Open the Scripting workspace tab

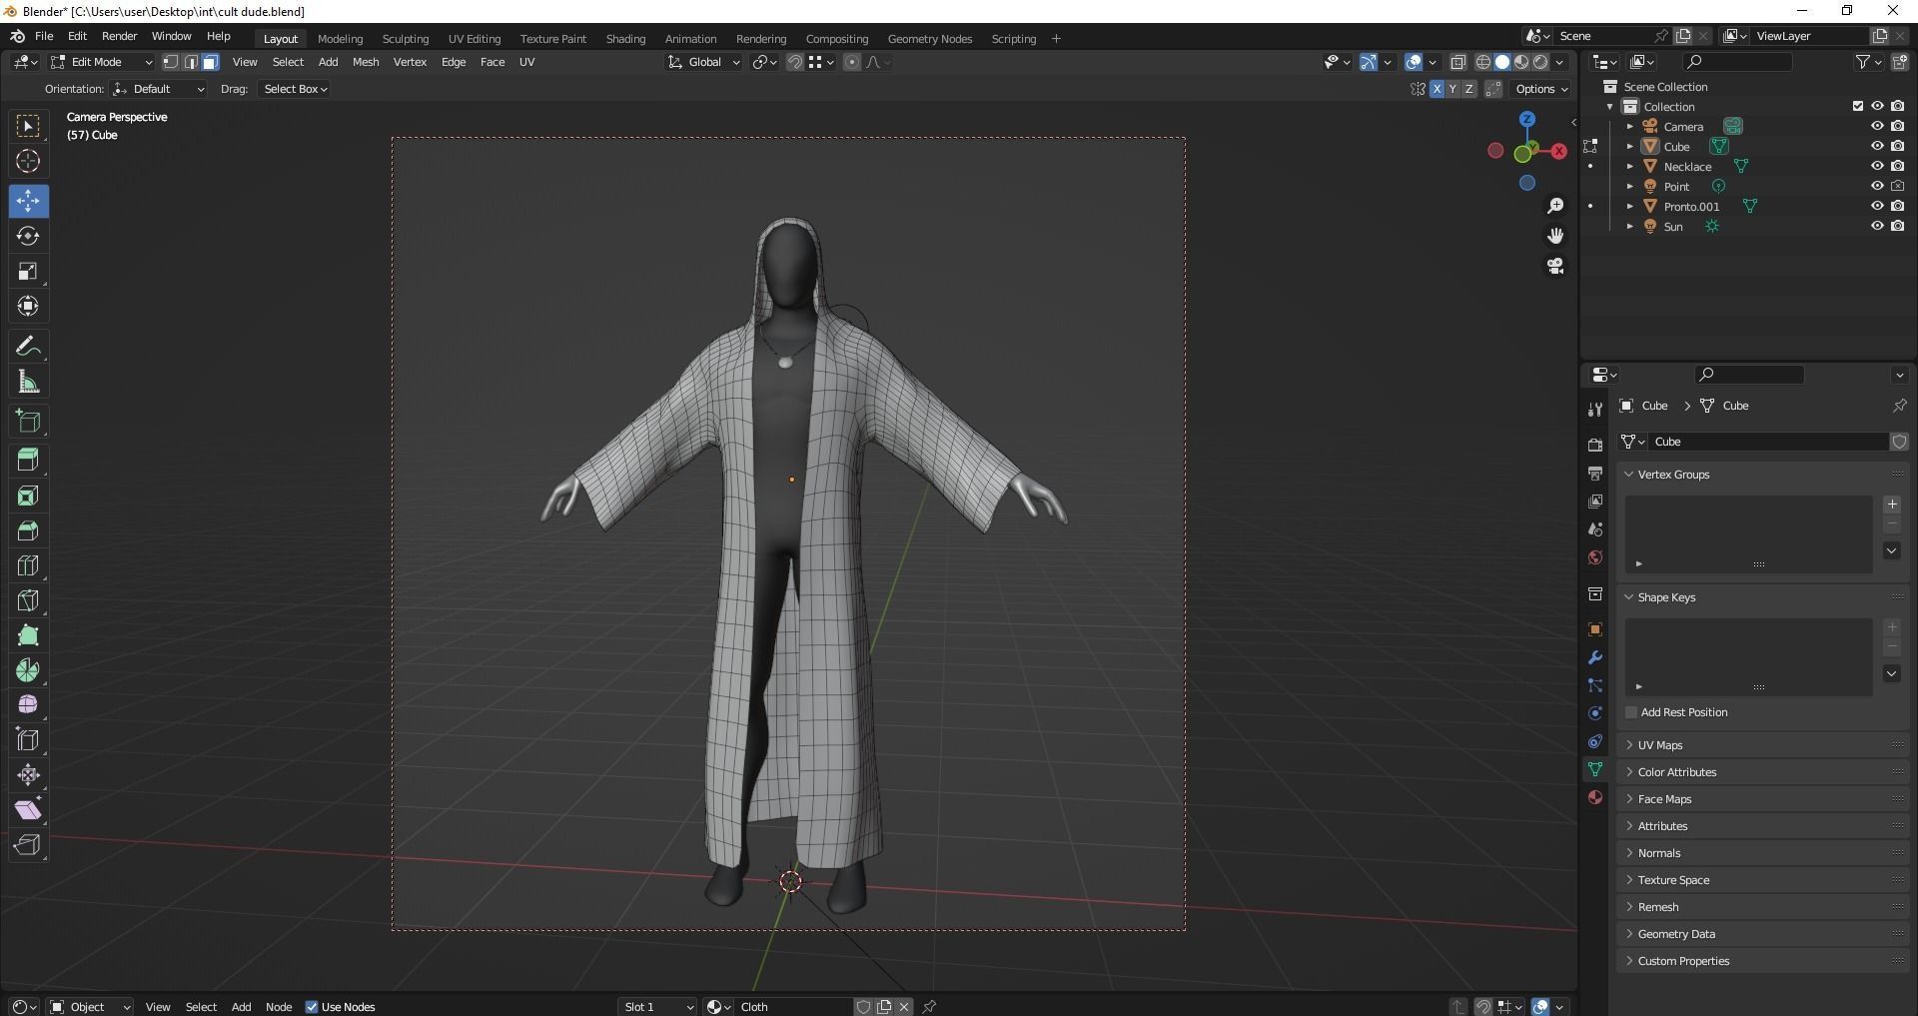click(x=1013, y=38)
